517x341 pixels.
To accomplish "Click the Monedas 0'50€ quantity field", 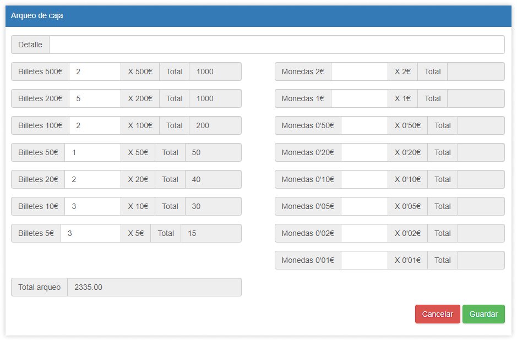I will click(x=364, y=125).
